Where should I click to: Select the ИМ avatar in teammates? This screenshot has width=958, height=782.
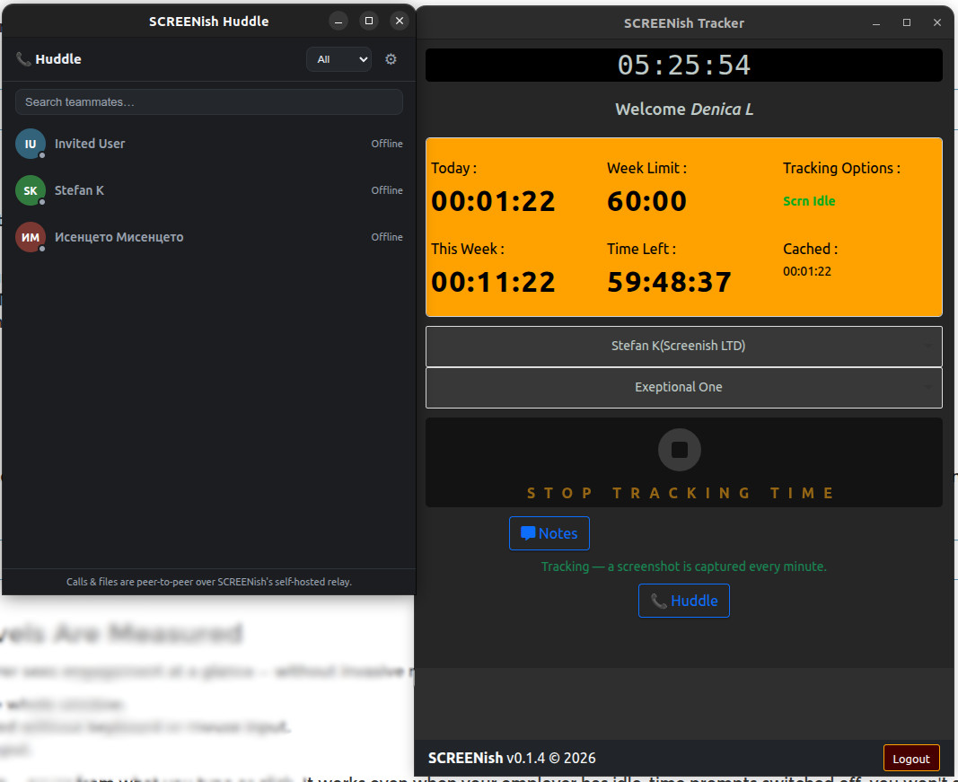click(x=31, y=237)
